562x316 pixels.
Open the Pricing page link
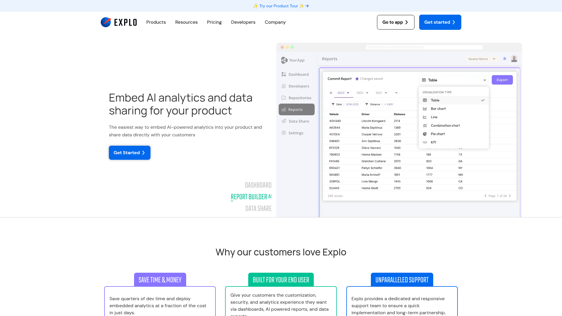tap(214, 22)
